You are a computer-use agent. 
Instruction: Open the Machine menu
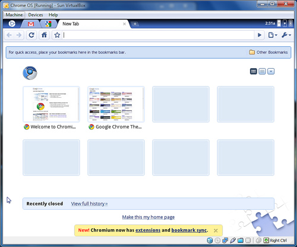click(14, 15)
